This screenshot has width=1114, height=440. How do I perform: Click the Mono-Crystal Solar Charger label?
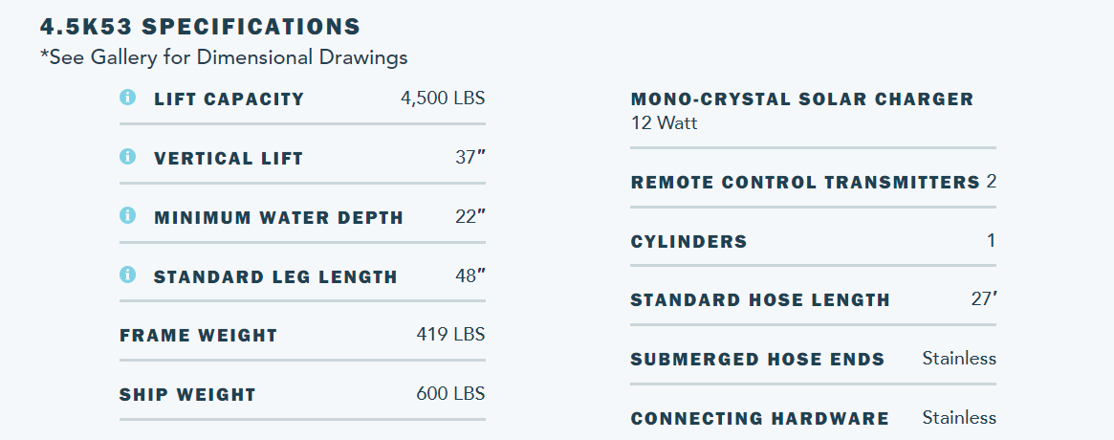[x=801, y=99]
